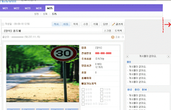Click the 30 speed sign photo
171x110 pixels.
coord(43,73)
